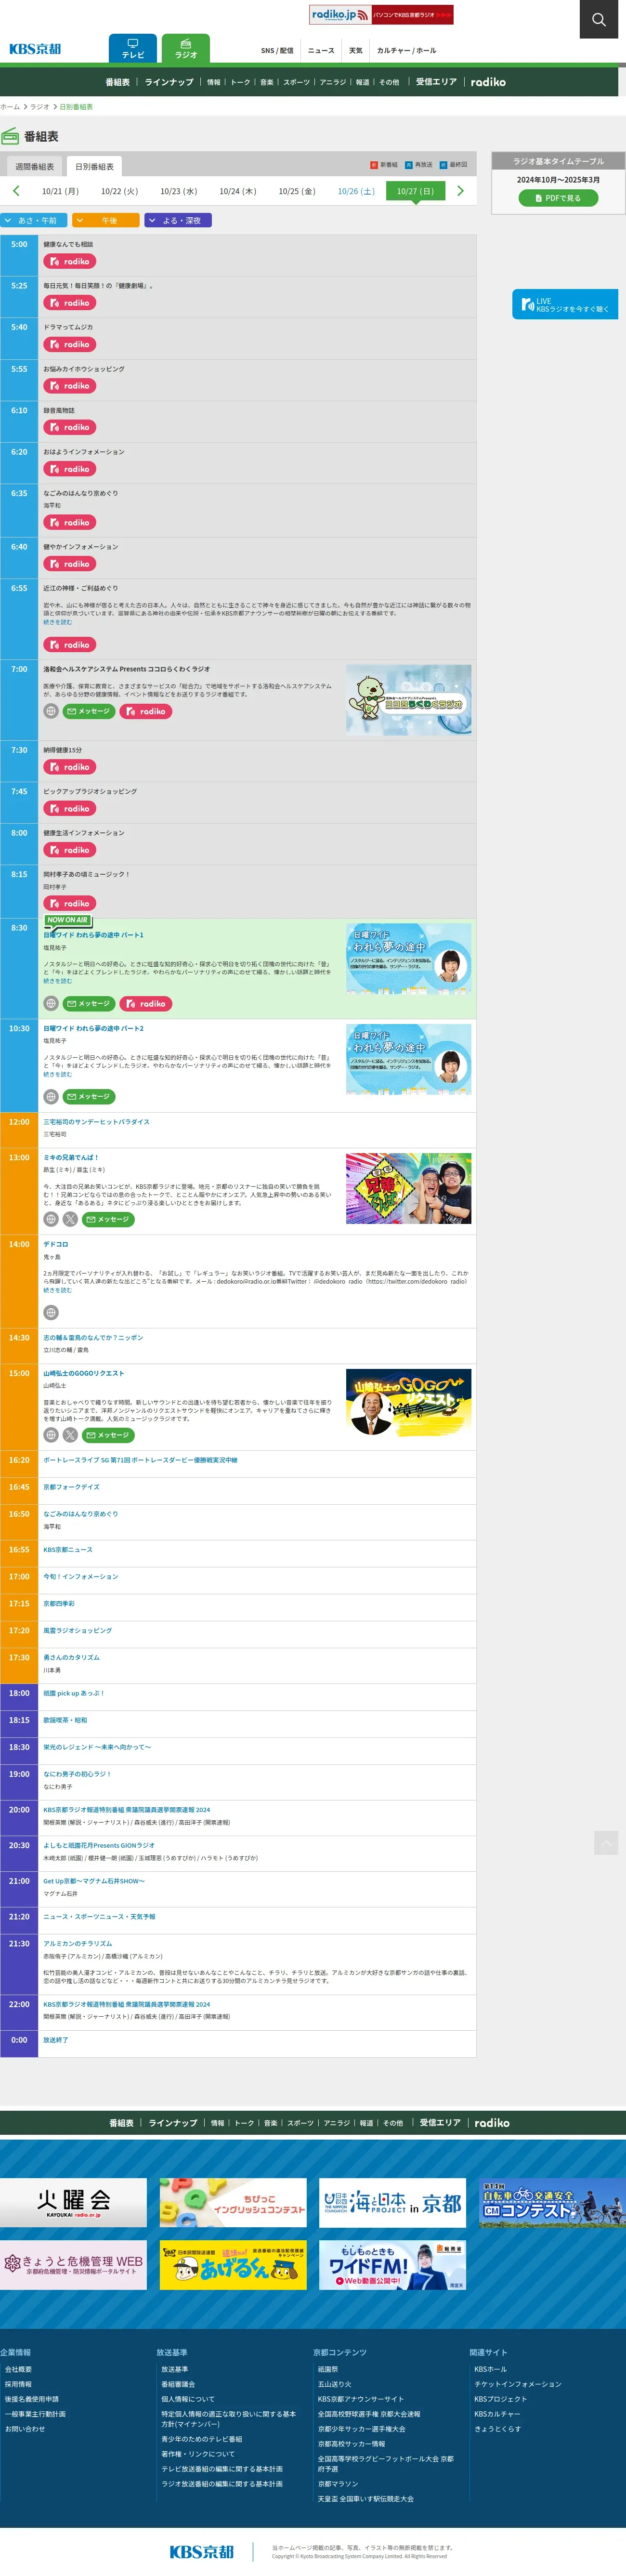The image size is (626, 2576).
Task: Open radiko for 納得健康15分
Action: (69, 767)
